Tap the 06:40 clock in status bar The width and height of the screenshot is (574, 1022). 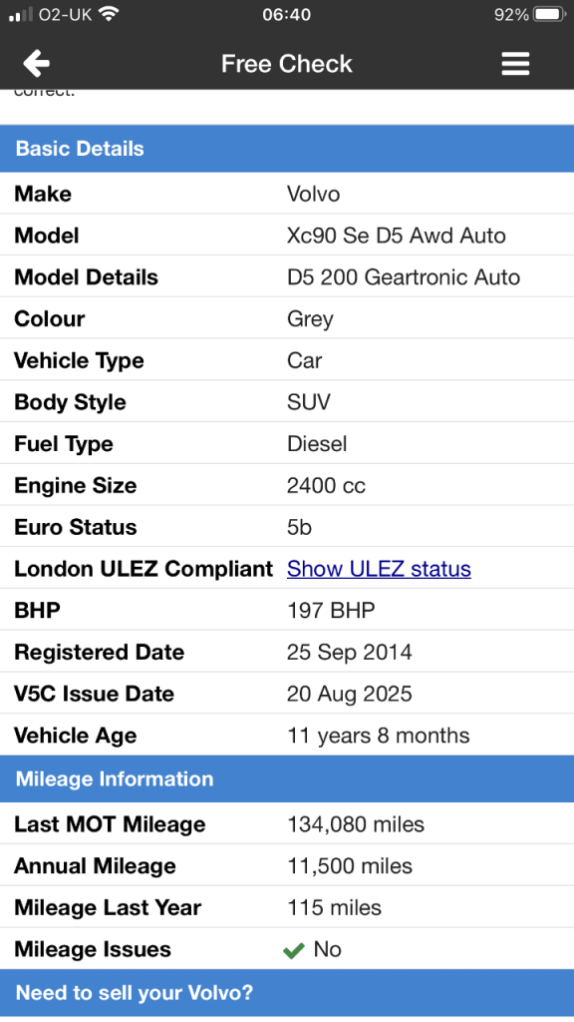pyautogui.click(x=286, y=14)
